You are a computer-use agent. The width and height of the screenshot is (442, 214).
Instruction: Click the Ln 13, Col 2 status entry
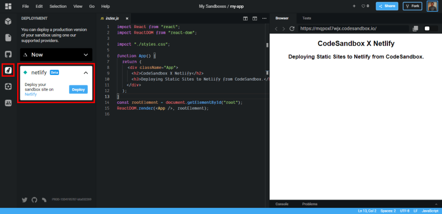[x=367, y=211]
